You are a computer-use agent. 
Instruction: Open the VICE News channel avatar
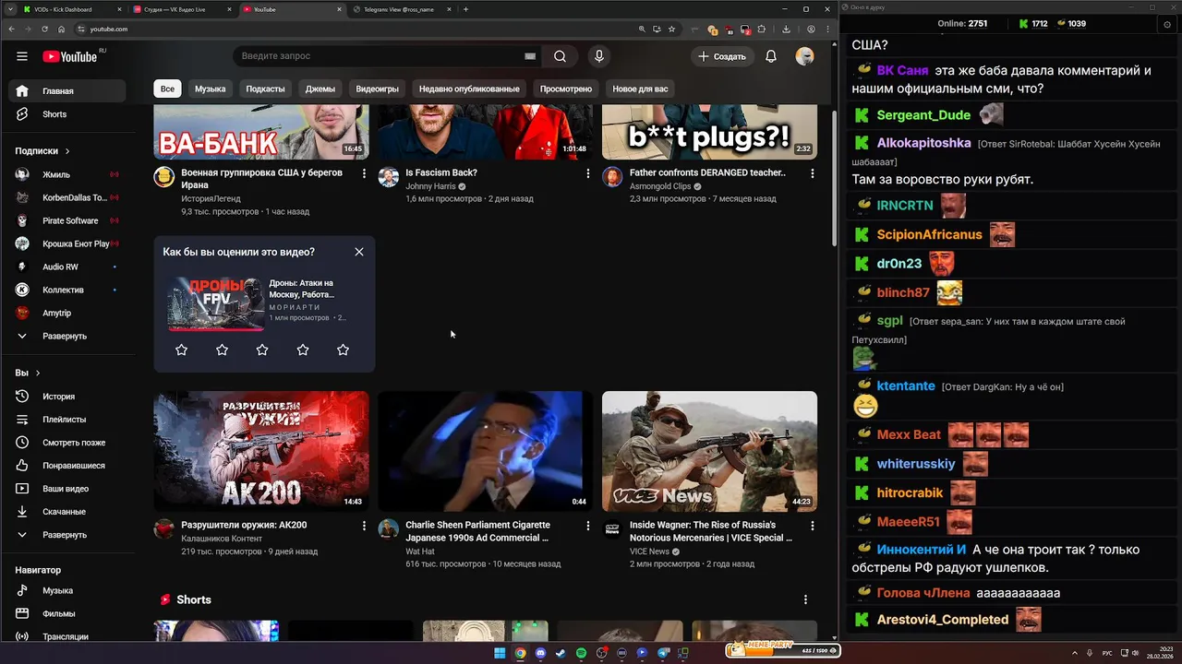point(612,529)
